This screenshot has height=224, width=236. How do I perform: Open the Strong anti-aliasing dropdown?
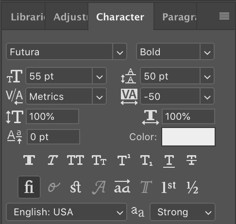pyautogui.click(x=183, y=212)
